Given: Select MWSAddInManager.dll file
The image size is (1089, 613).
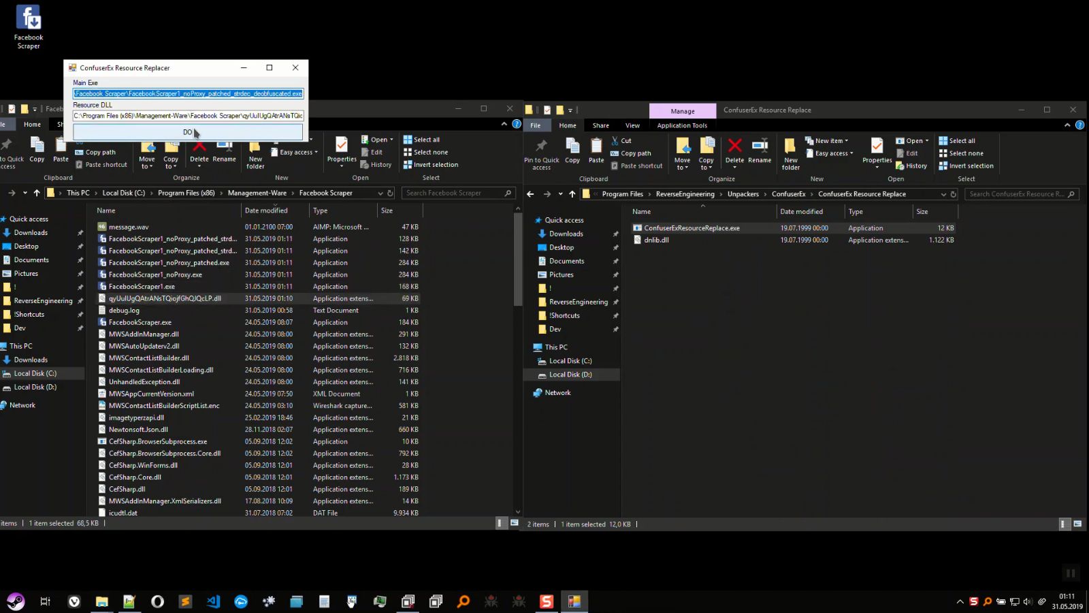Looking at the screenshot, I should pos(144,334).
